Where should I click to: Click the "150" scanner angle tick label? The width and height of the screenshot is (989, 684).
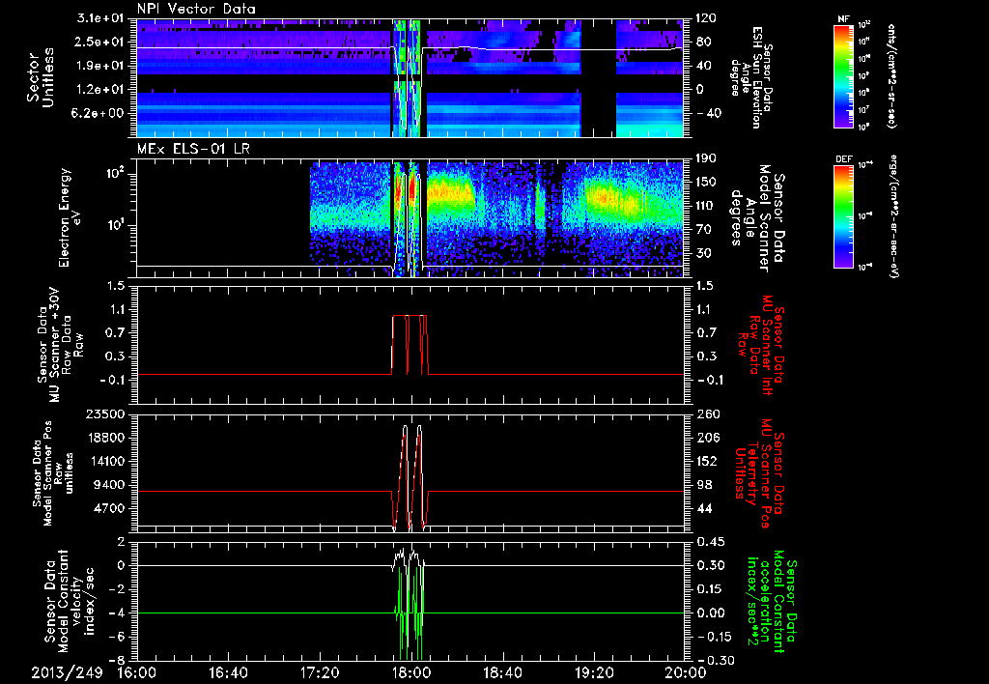click(705, 183)
